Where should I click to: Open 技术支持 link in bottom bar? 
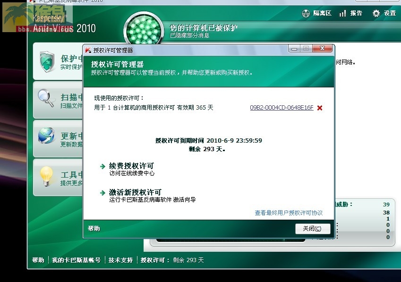(121, 260)
